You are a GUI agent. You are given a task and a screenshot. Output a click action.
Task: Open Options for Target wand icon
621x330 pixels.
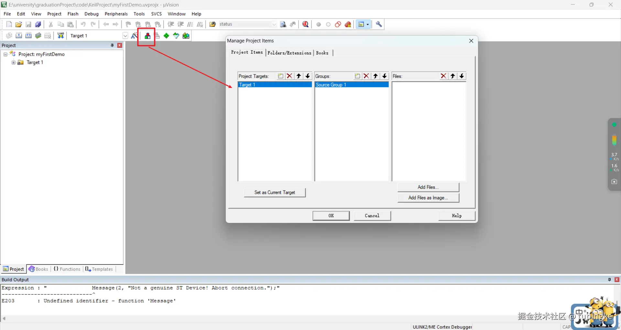[x=134, y=36]
